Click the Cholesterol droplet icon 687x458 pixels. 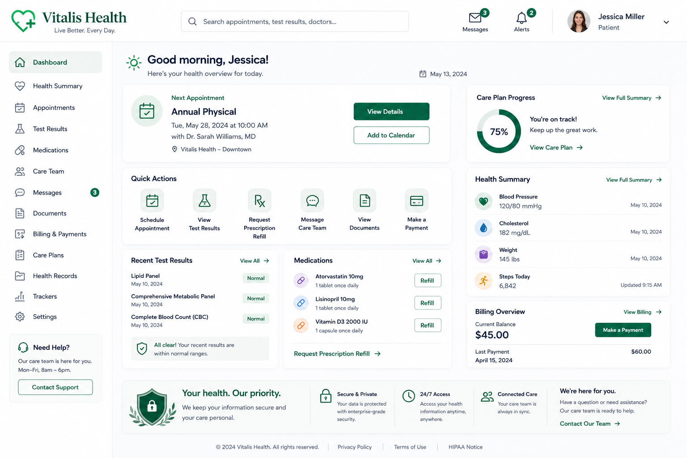(483, 228)
